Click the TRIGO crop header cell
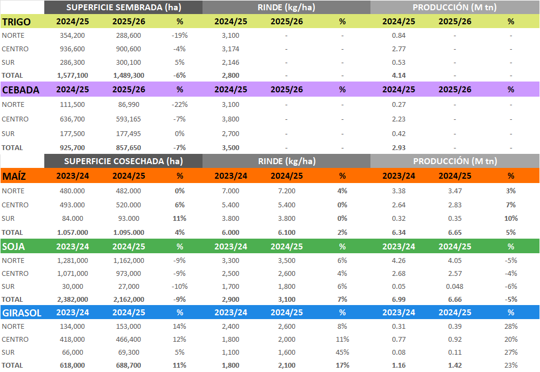Screen dimensions: 540x372 click(16, 22)
